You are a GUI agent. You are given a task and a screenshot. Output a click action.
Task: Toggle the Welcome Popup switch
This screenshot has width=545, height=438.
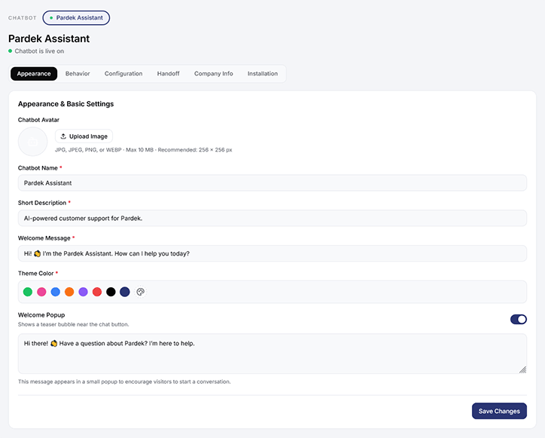[x=518, y=320]
